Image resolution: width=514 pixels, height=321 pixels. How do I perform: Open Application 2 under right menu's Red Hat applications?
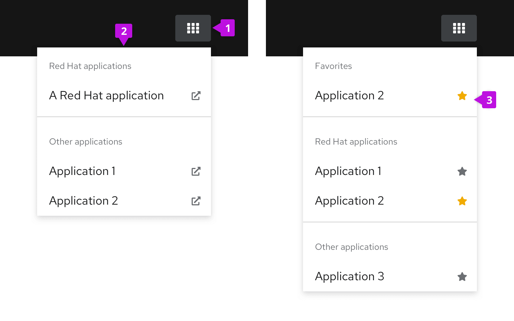coord(349,201)
